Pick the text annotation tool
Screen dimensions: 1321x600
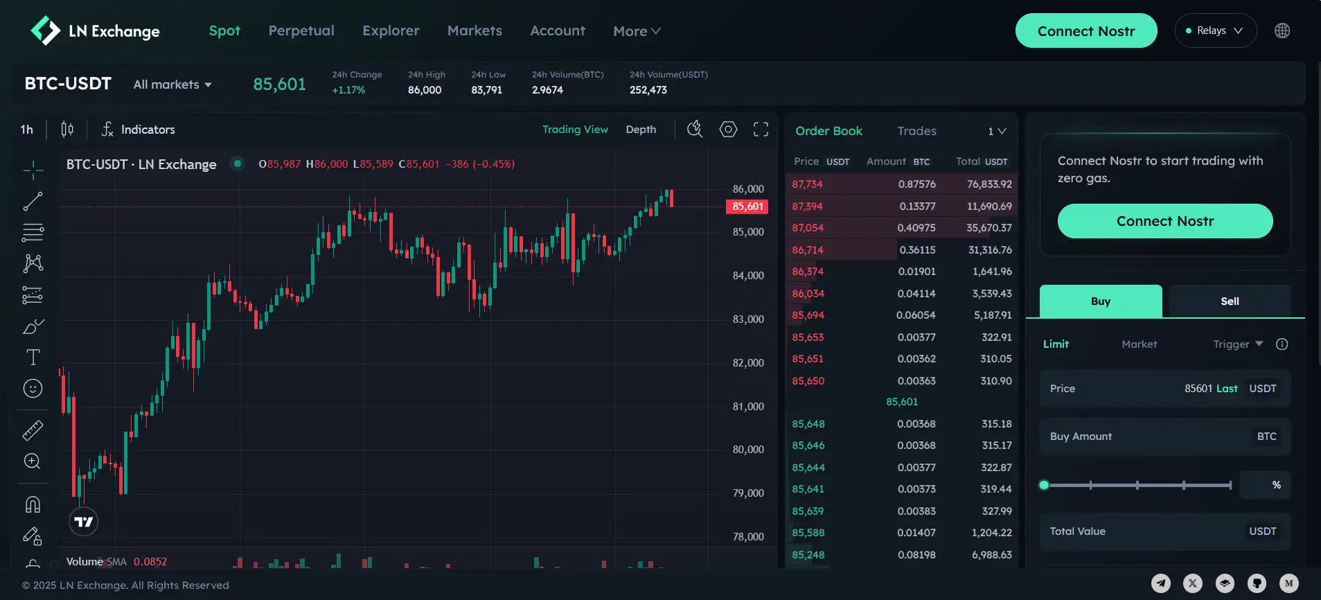[x=33, y=357]
